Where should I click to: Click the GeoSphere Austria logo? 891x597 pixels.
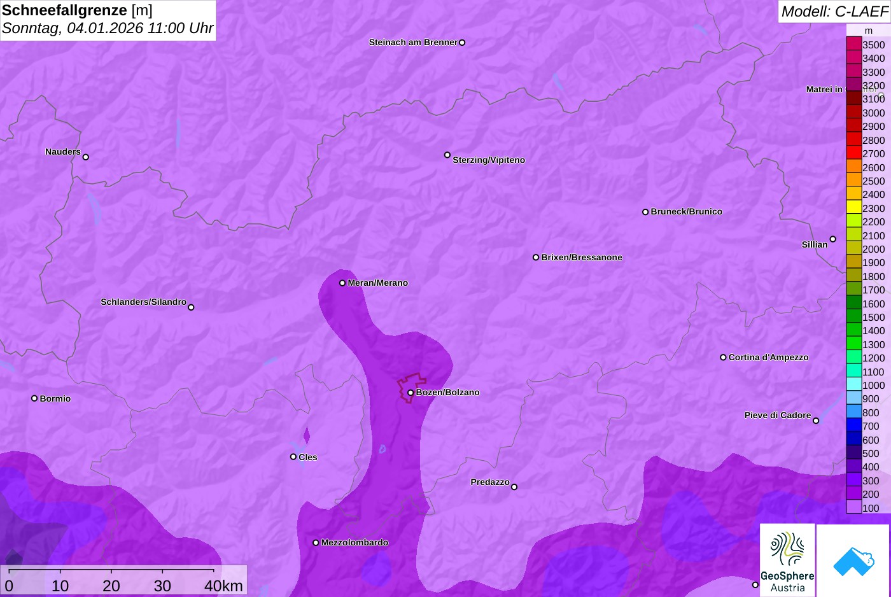click(787, 560)
